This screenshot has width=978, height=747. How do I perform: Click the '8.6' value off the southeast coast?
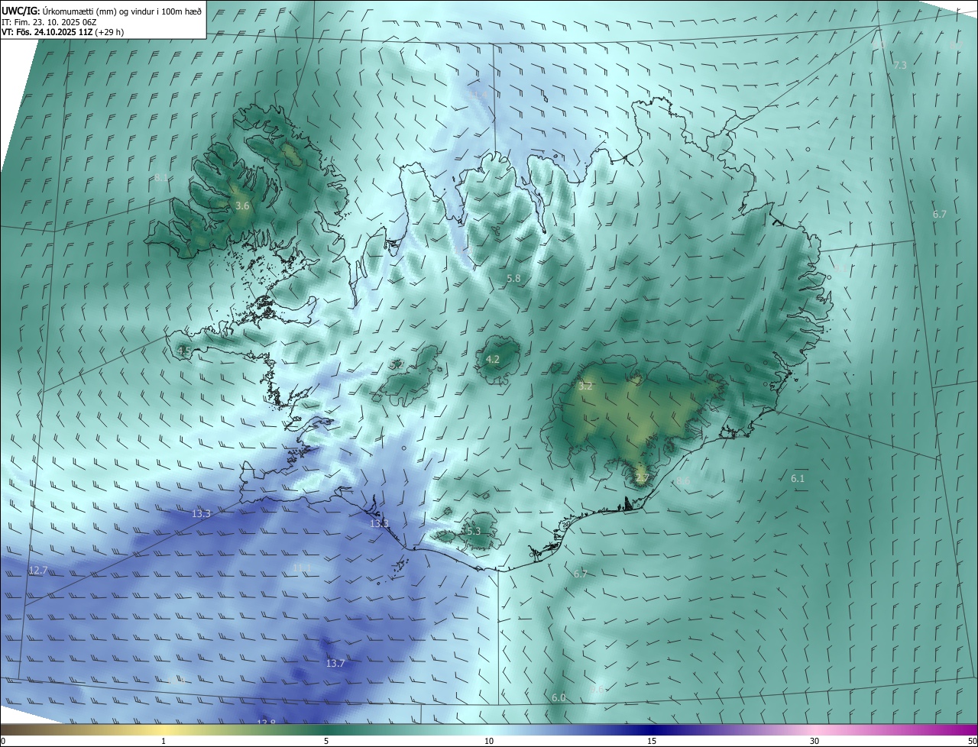click(x=683, y=480)
